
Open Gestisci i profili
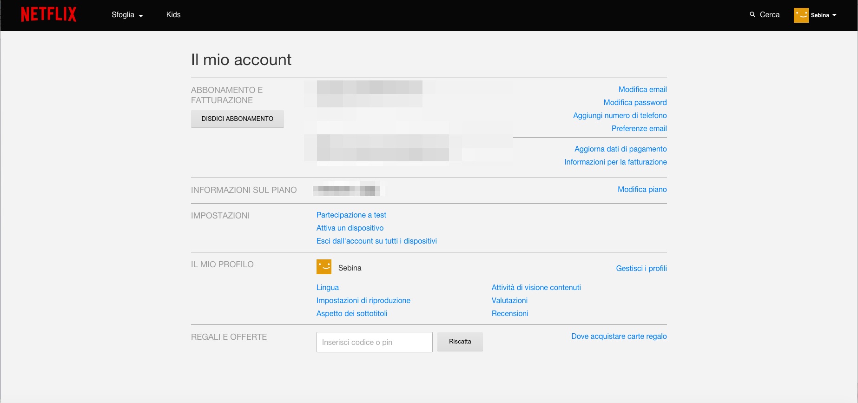pyautogui.click(x=641, y=269)
